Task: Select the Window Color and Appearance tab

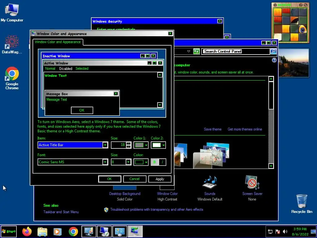Action: coord(58,42)
